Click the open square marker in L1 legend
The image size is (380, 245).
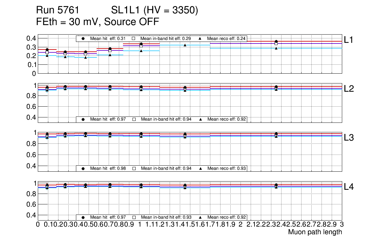coord(134,39)
